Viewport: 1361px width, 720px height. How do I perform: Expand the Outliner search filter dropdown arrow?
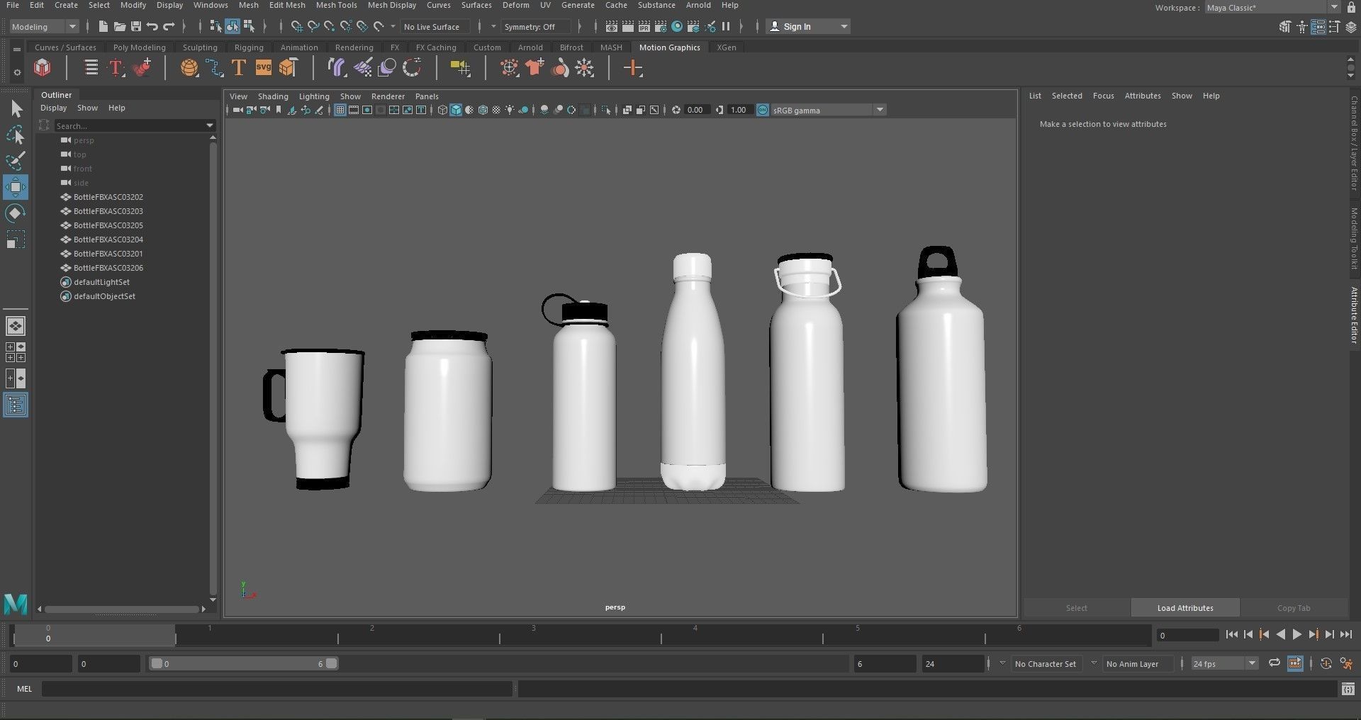point(210,125)
